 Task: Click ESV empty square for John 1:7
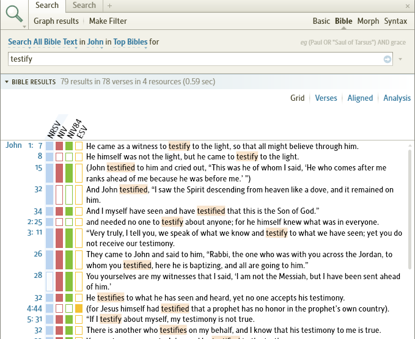79,146
